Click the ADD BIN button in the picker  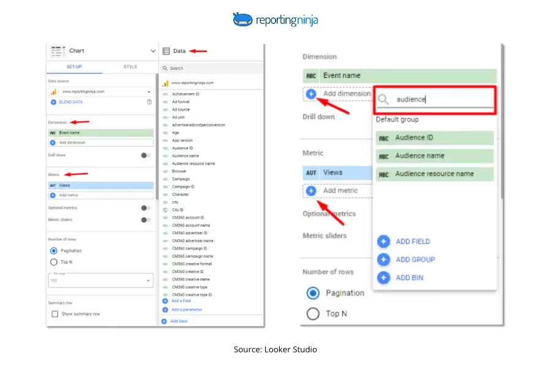410,278
